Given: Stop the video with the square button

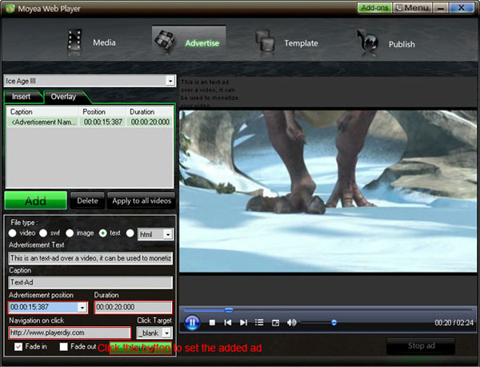Looking at the screenshot, I should point(212,323).
